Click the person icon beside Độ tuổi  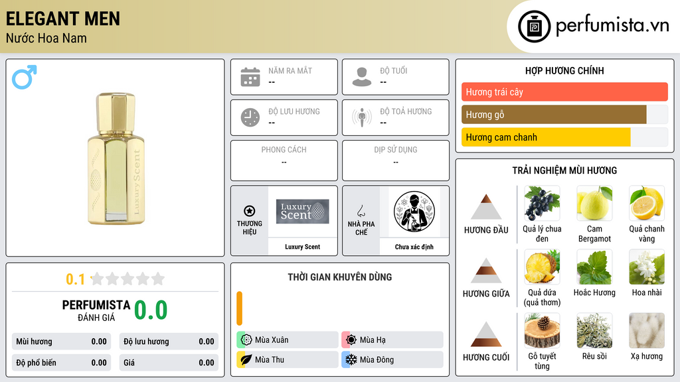coord(362,77)
